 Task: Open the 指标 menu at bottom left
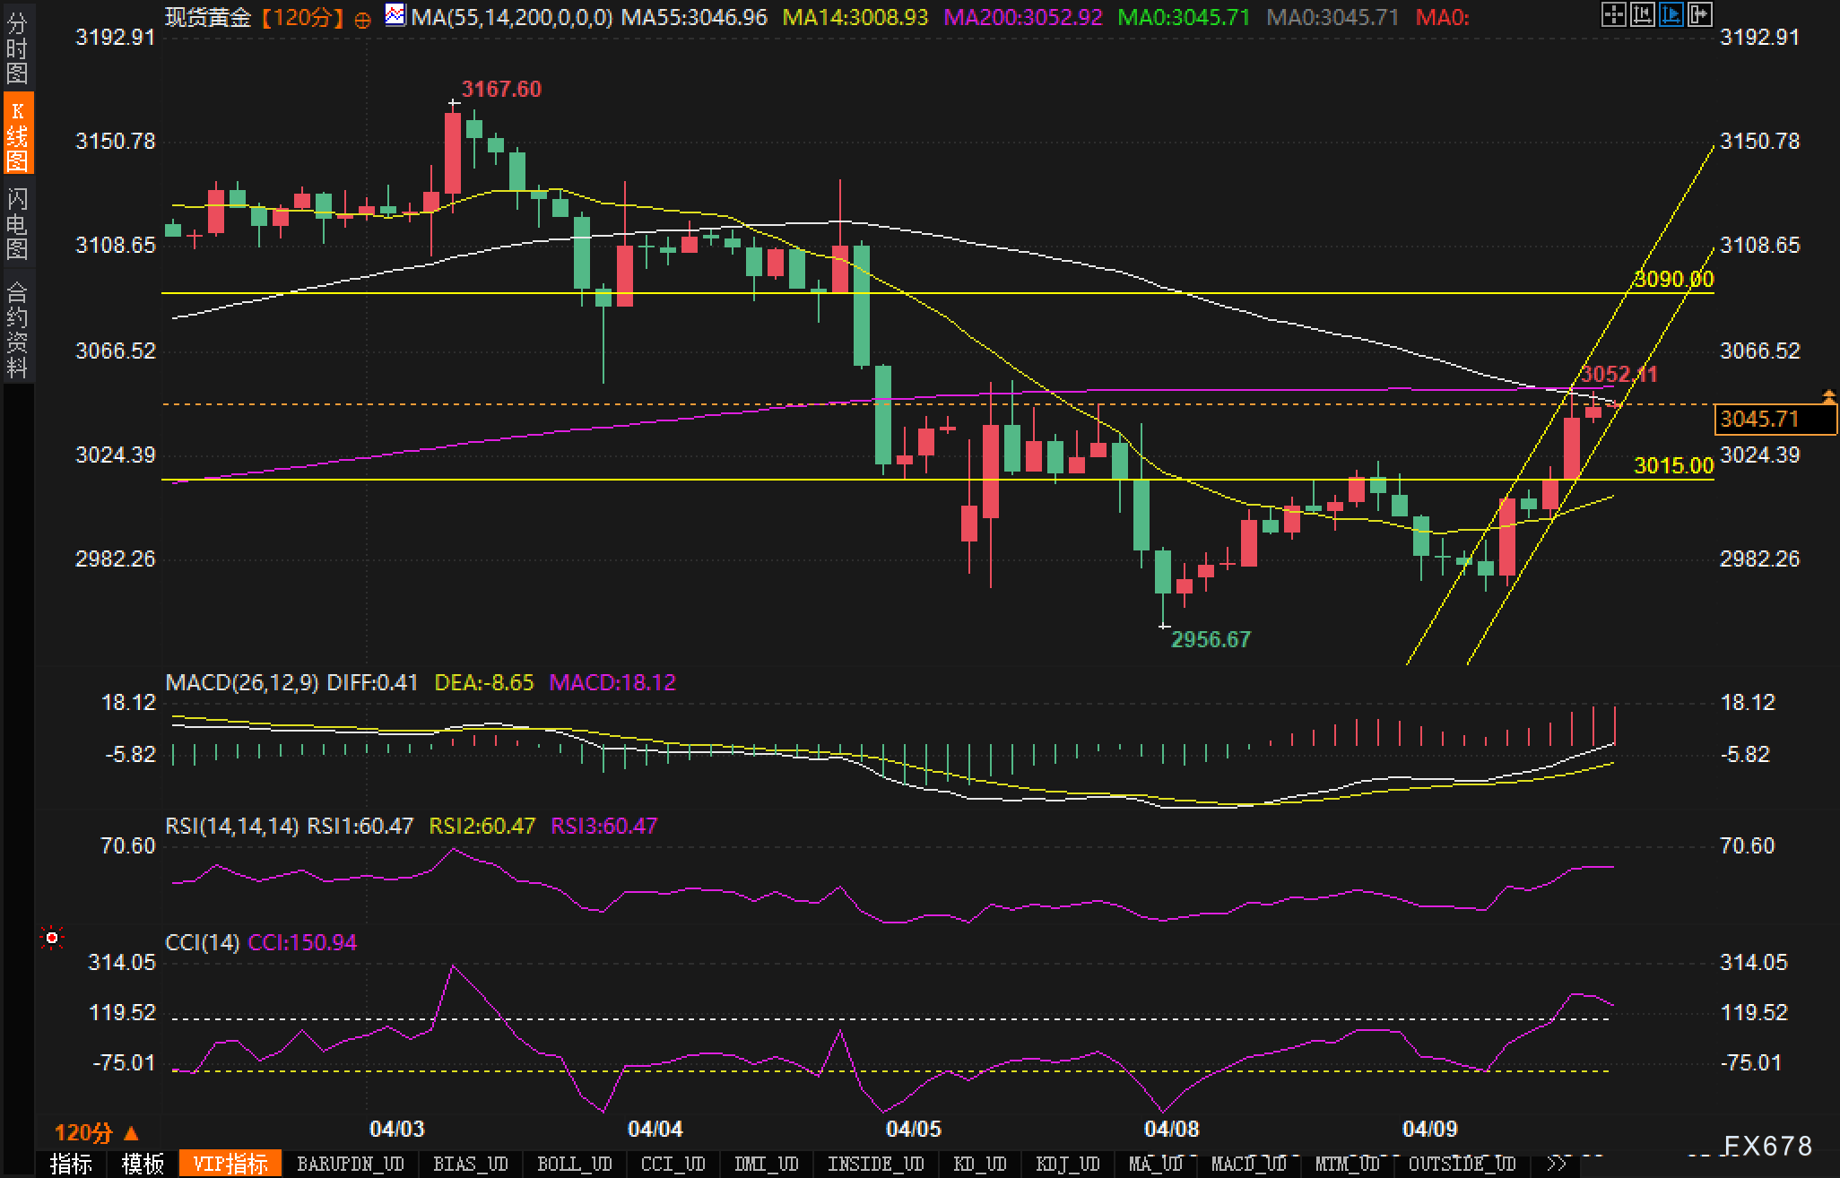click(72, 1164)
